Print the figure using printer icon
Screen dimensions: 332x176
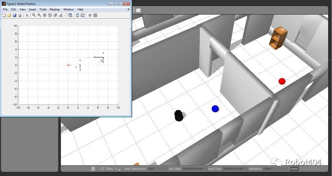pyautogui.click(x=20, y=15)
